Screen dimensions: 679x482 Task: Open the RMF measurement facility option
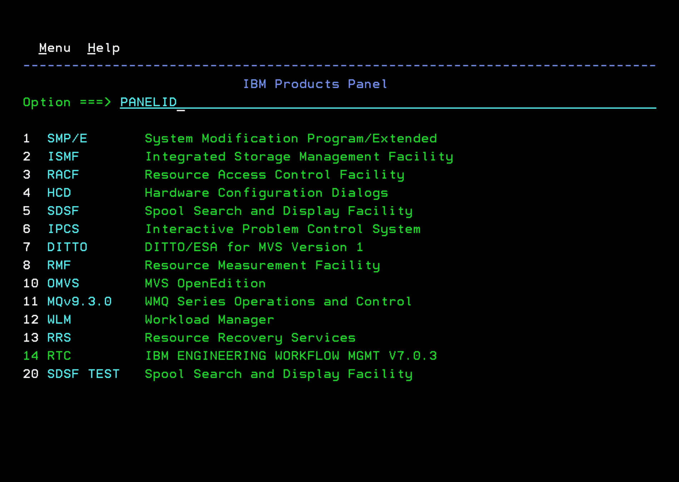point(59,265)
